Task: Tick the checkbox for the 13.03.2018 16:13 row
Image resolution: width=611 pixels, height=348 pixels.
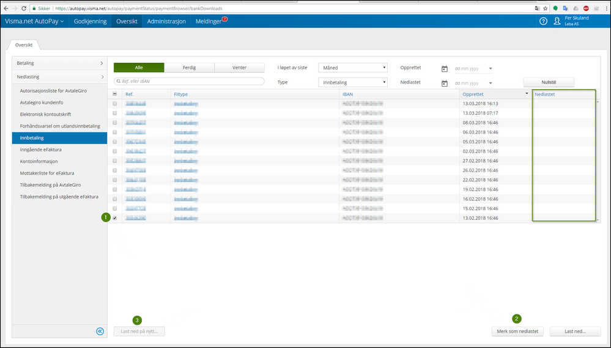Action: [x=114, y=104]
